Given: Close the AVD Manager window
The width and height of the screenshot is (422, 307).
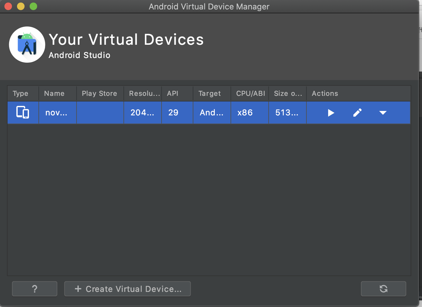Looking at the screenshot, I should pos(8,6).
